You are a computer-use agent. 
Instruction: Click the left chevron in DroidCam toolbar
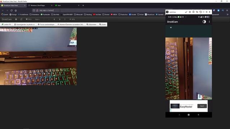click(54, 19)
